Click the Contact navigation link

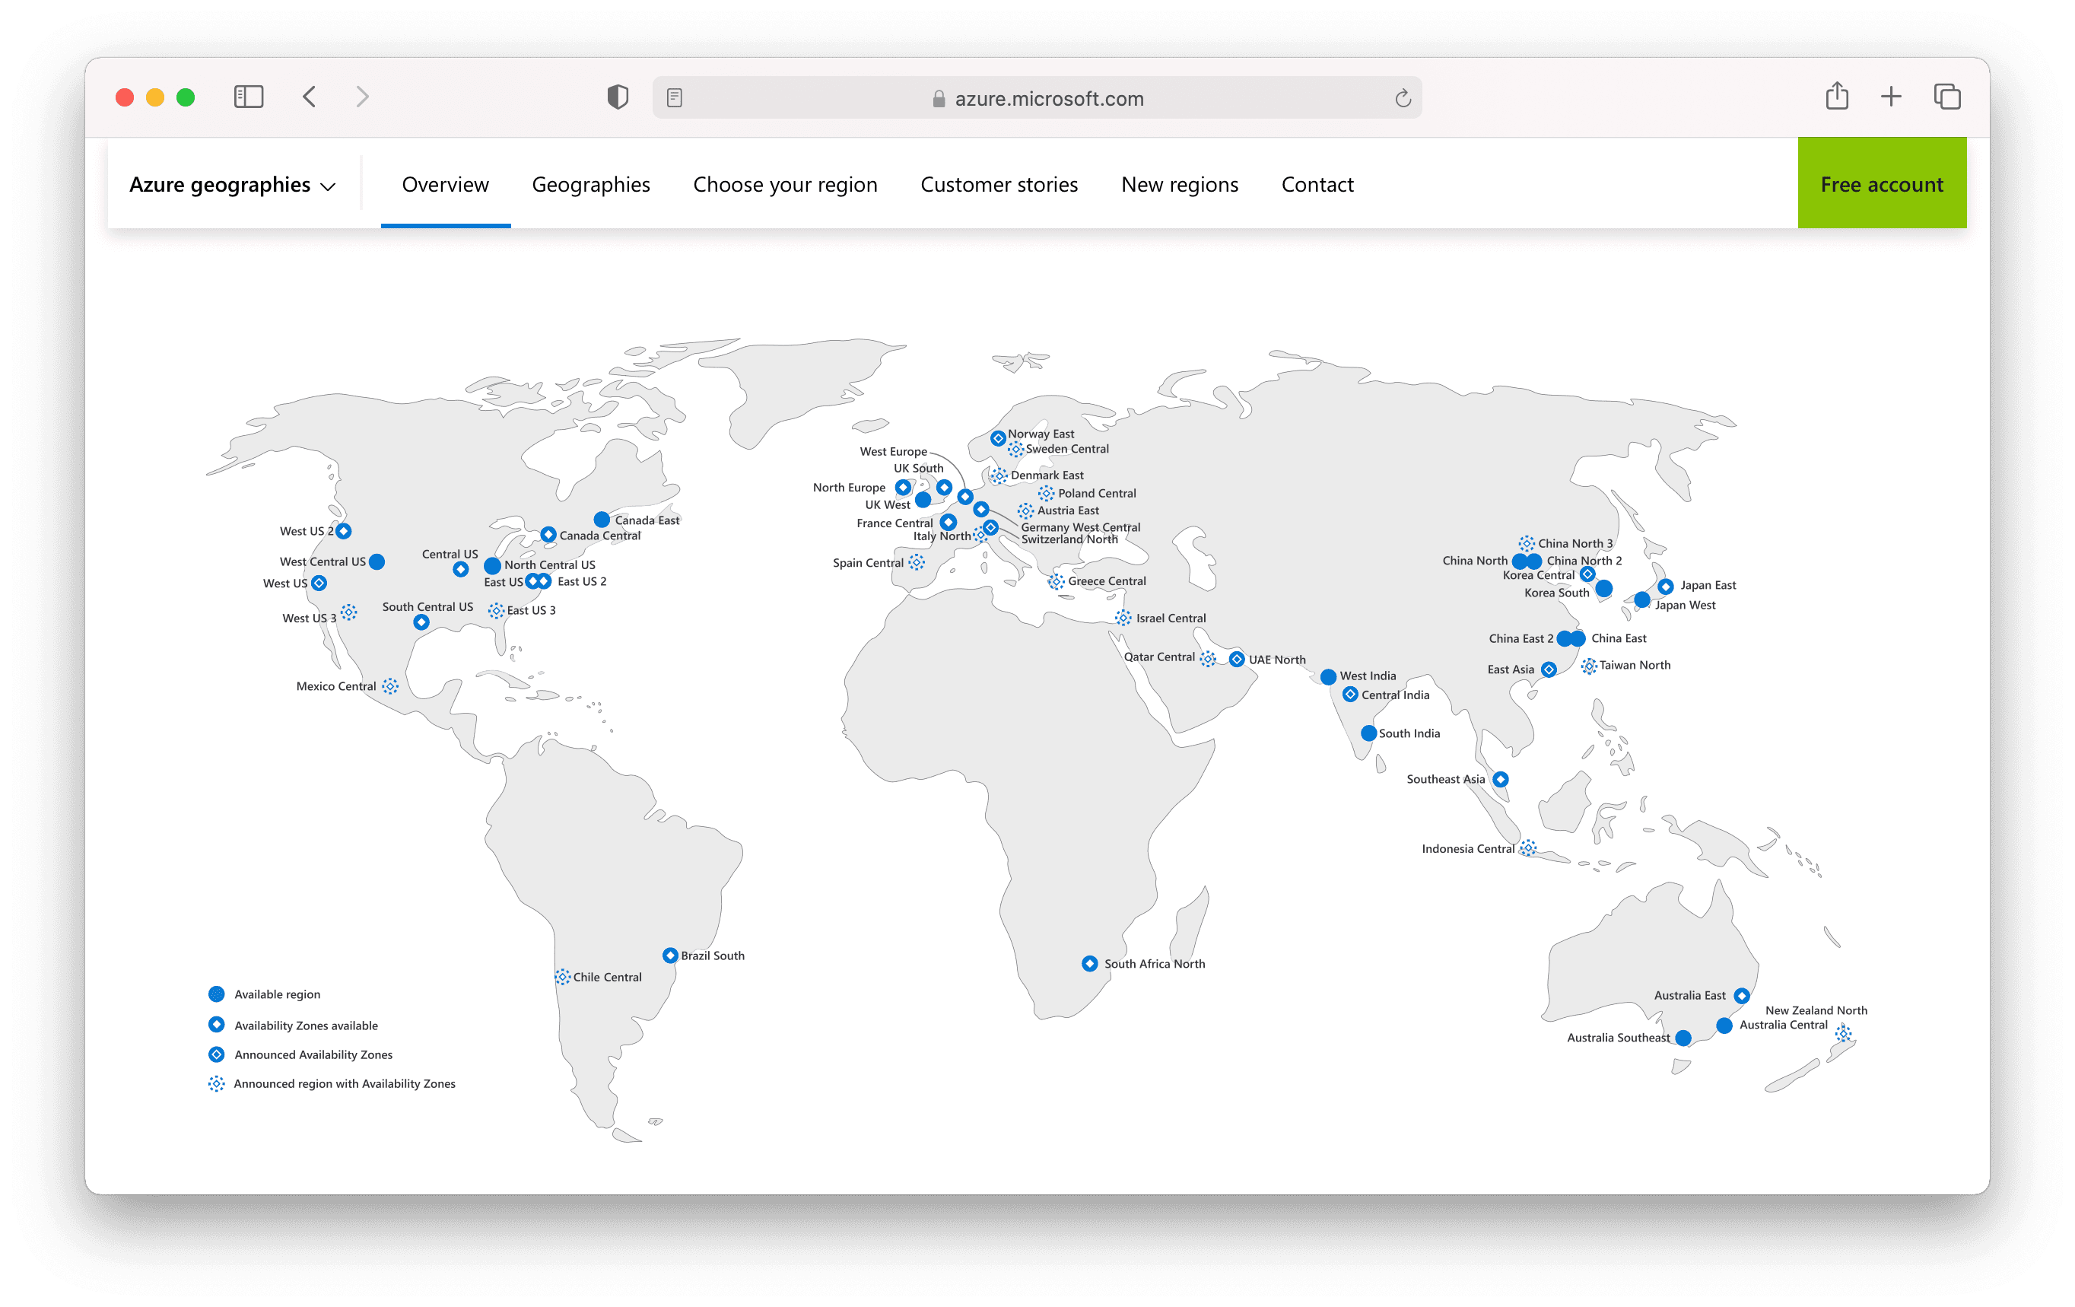pos(1317,183)
